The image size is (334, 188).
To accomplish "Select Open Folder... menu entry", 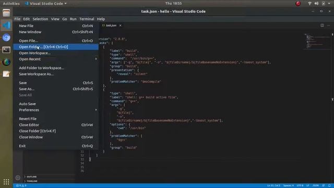I will click(56, 47).
